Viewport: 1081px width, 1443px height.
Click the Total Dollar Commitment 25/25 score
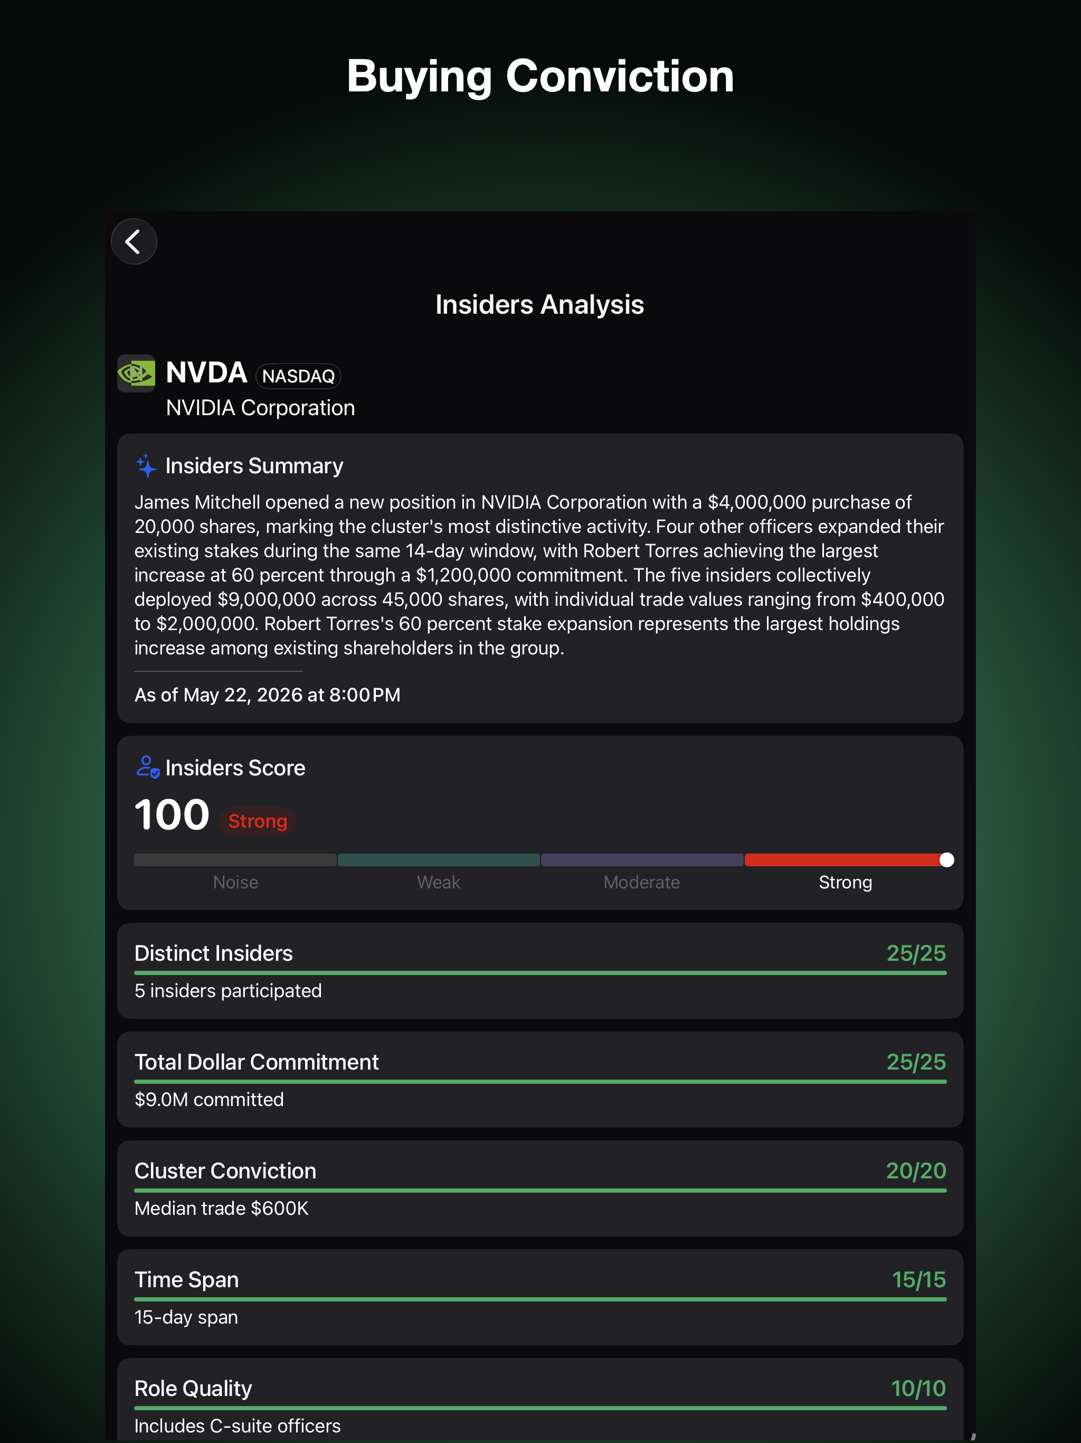pos(916,1062)
